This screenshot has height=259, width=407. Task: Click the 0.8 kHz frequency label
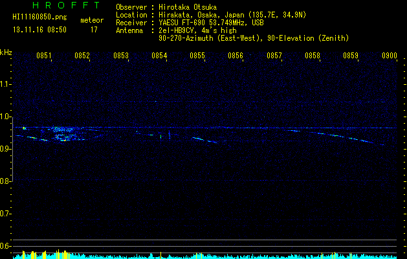point(6,181)
